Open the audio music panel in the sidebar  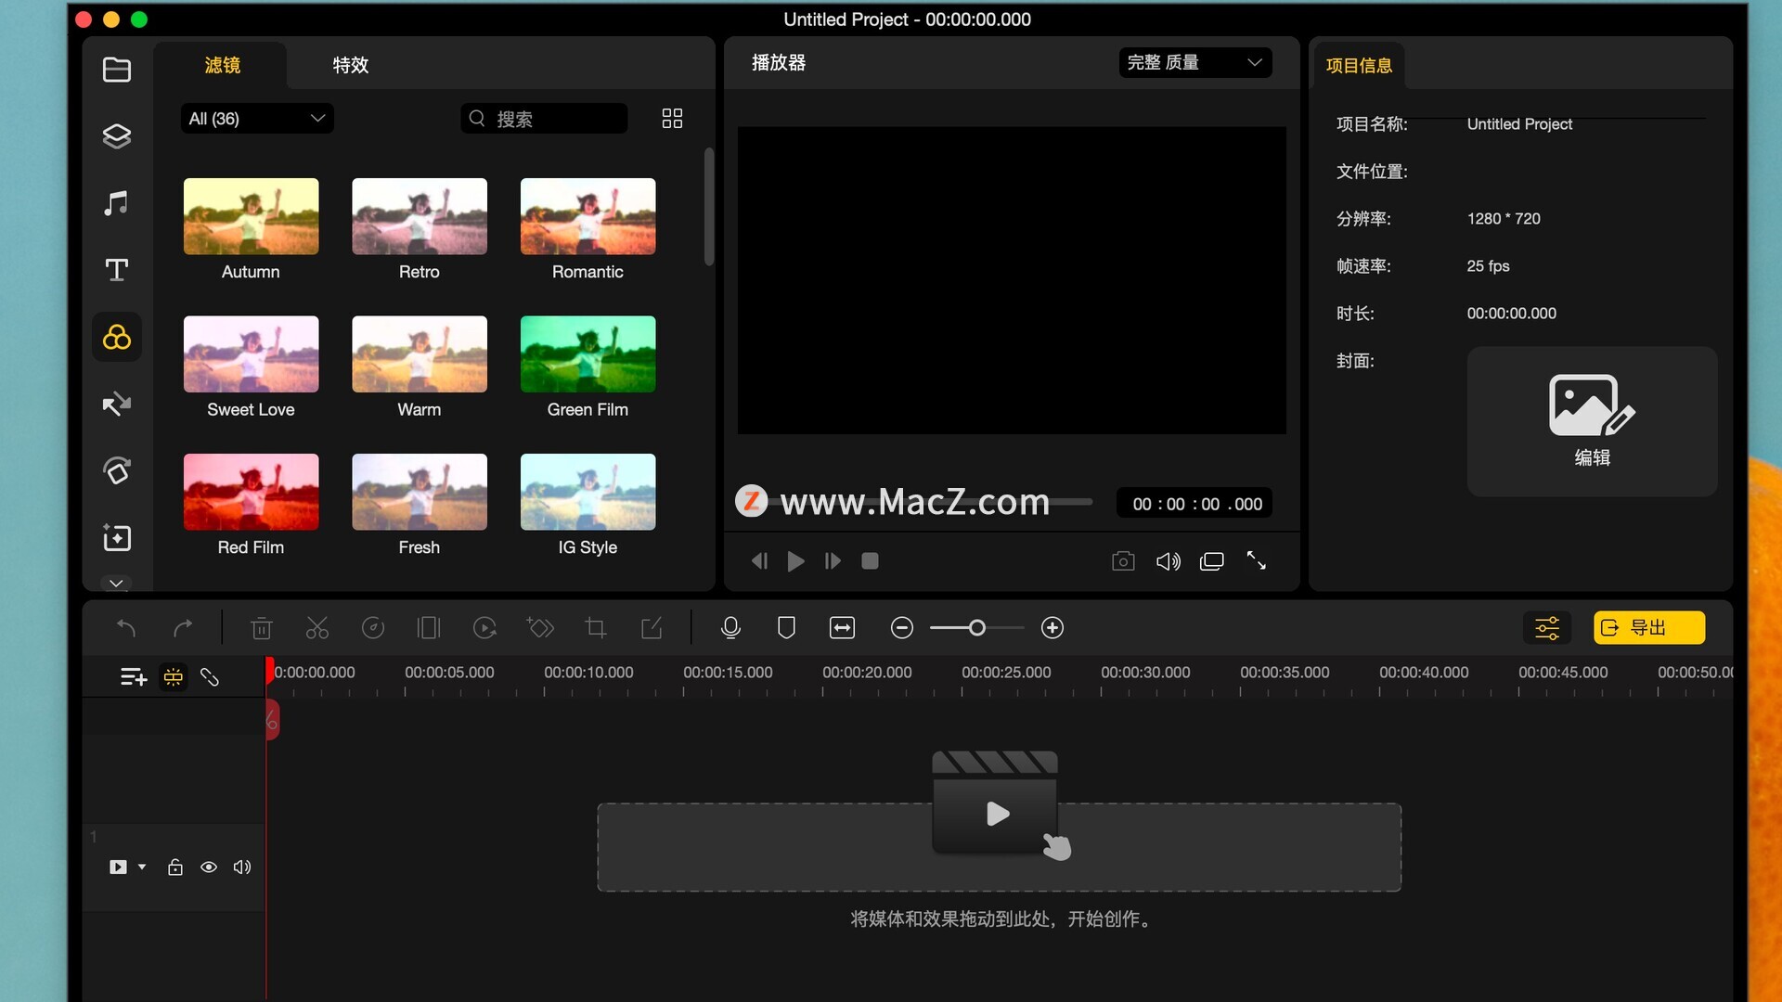tap(117, 203)
